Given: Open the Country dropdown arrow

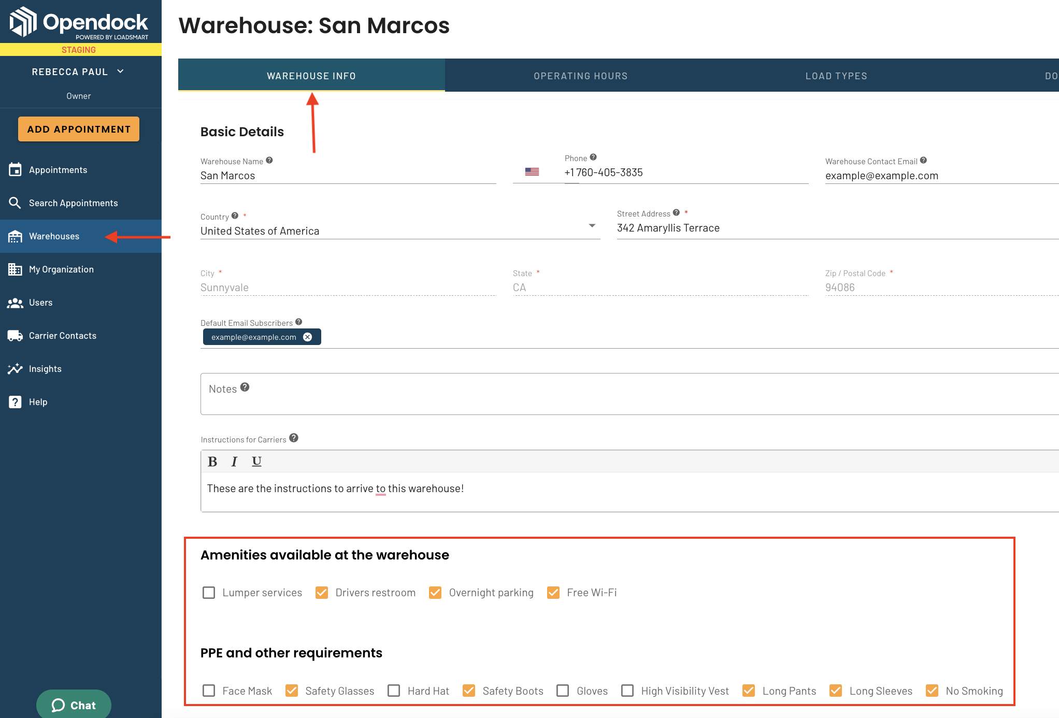Looking at the screenshot, I should [592, 226].
